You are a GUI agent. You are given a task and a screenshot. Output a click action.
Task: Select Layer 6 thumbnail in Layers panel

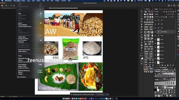[x=158, y=47]
